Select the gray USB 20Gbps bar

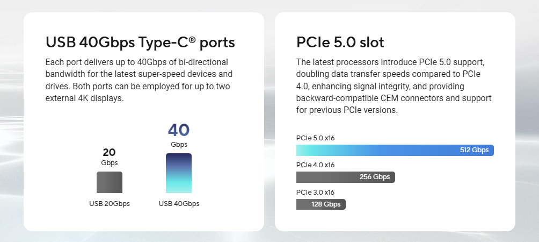[x=110, y=182]
